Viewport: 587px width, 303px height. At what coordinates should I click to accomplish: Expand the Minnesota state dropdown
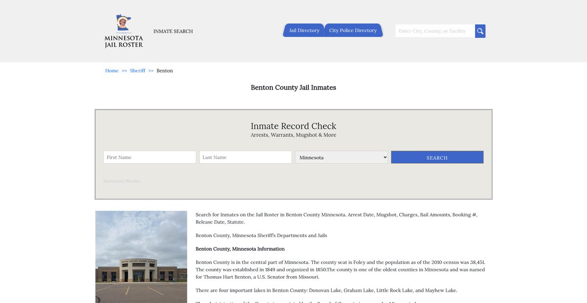[341, 157]
